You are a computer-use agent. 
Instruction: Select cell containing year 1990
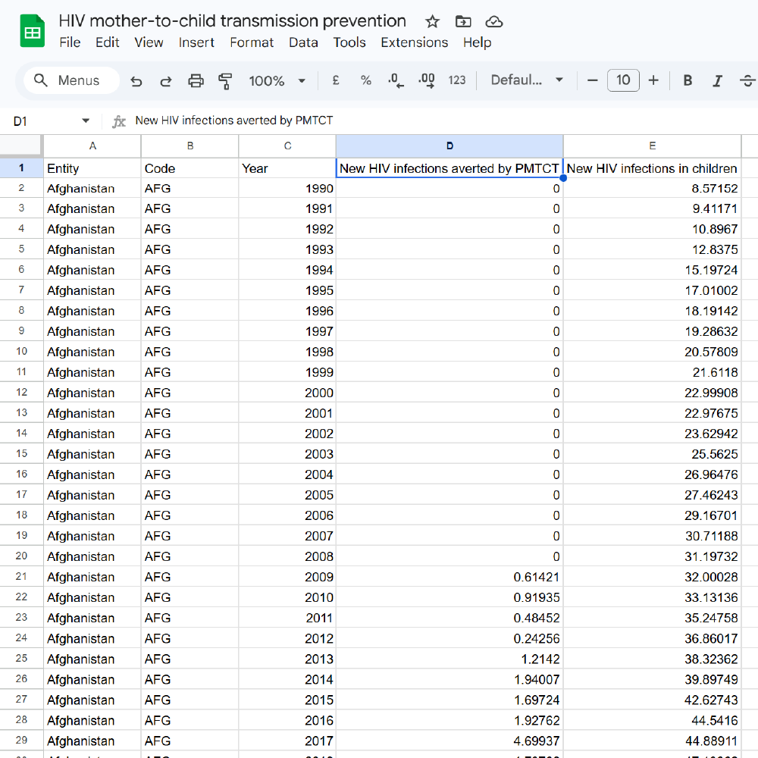[x=287, y=189]
